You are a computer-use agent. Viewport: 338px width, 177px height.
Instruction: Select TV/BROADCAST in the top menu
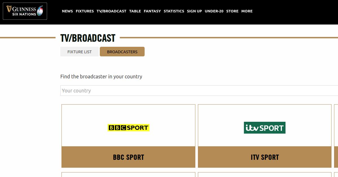point(111,11)
